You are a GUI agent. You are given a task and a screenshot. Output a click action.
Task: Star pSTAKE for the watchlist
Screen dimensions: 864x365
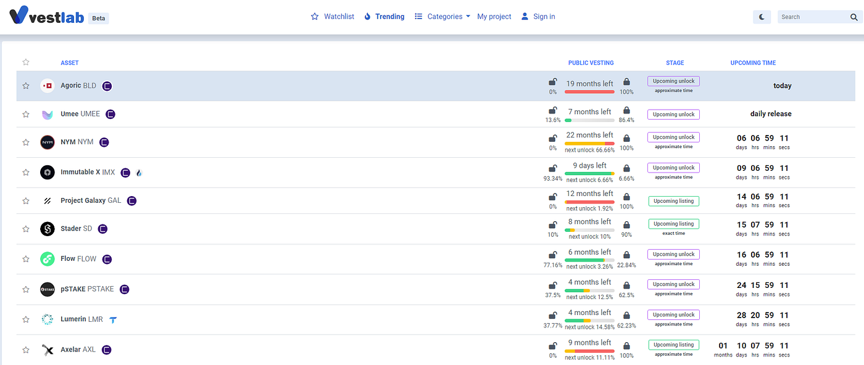coord(26,289)
